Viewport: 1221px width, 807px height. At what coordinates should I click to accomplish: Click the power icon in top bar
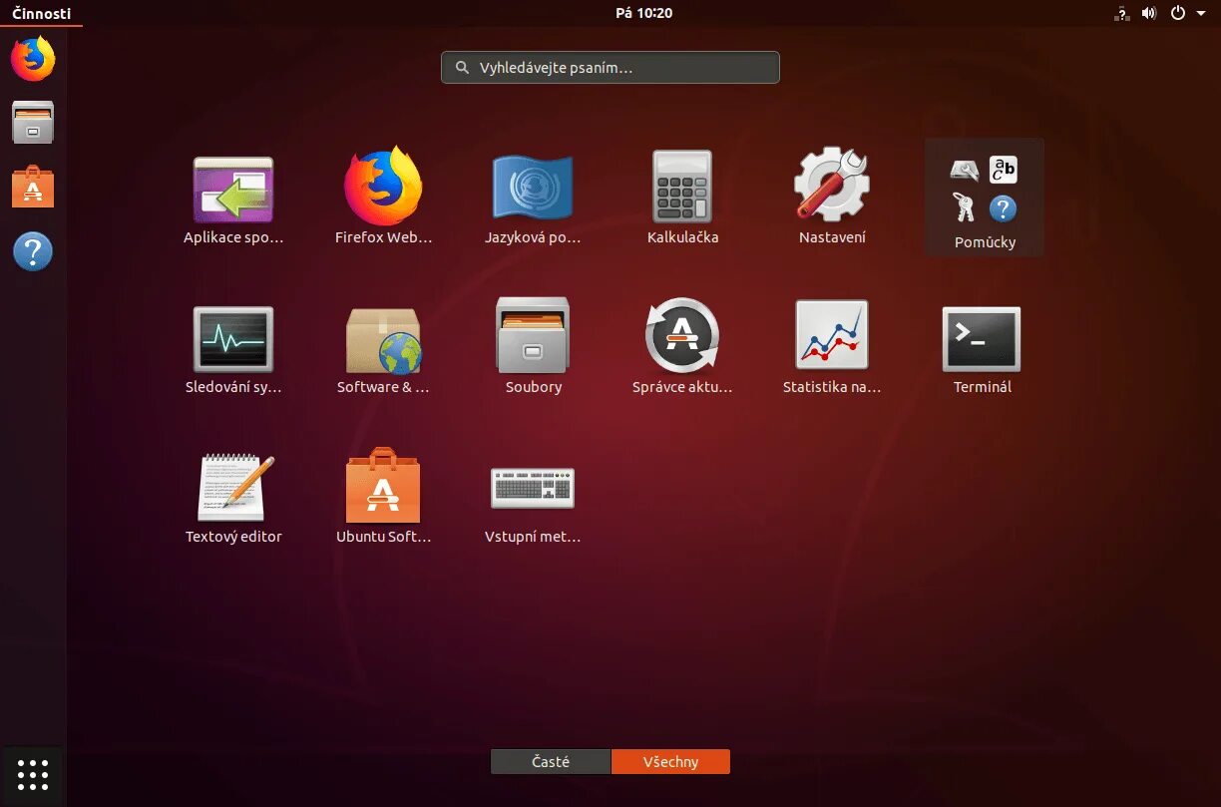pyautogui.click(x=1178, y=13)
